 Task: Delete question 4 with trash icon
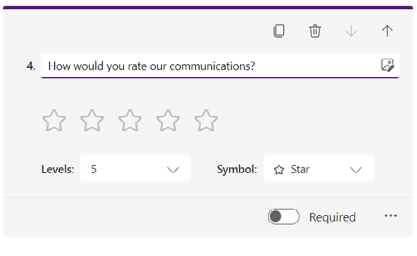pyautogui.click(x=315, y=31)
